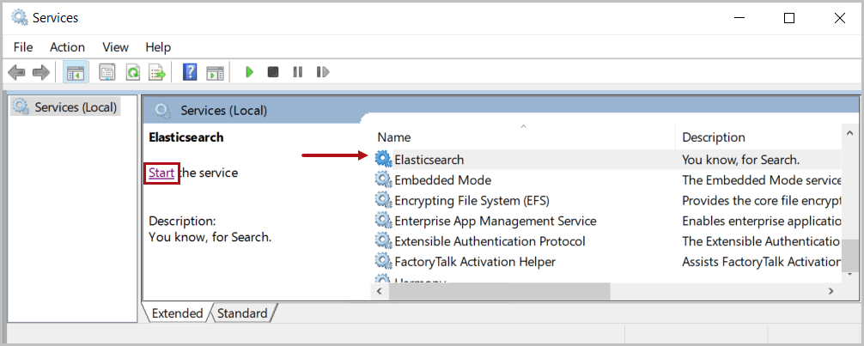864x346 pixels.
Task: Click the Refresh toolbar icon
Action: point(133,72)
